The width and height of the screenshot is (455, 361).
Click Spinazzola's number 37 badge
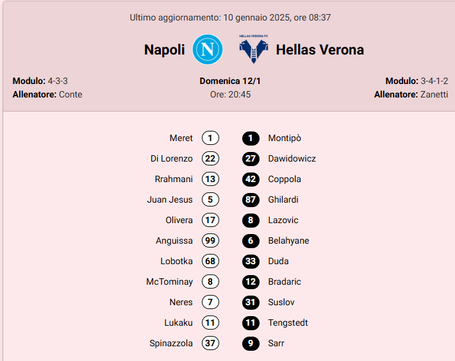[x=210, y=343]
